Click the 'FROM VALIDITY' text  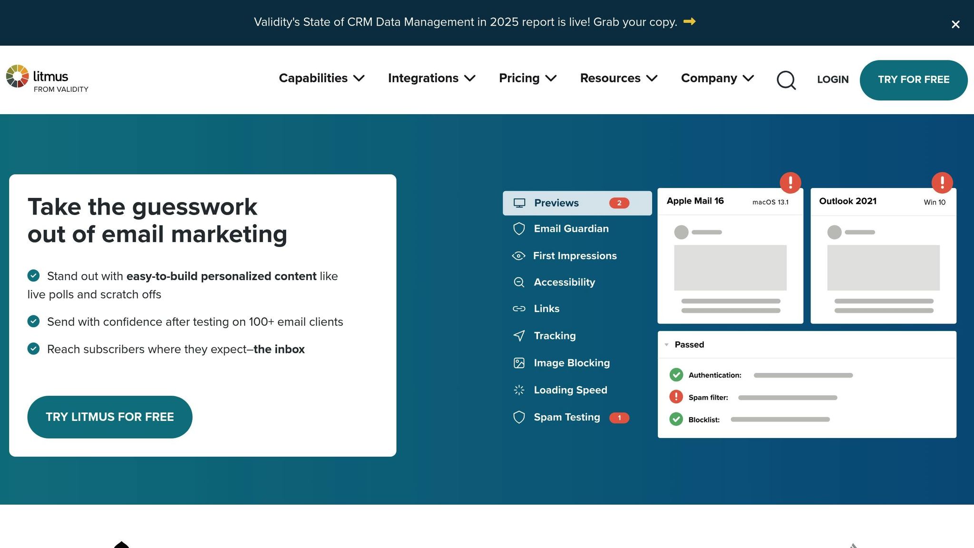[61, 89]
